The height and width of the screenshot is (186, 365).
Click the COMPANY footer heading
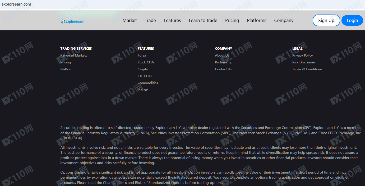tap(224, 49)
